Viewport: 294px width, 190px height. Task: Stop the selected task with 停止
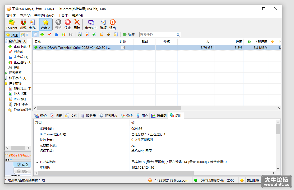click(x=67, y=24)
